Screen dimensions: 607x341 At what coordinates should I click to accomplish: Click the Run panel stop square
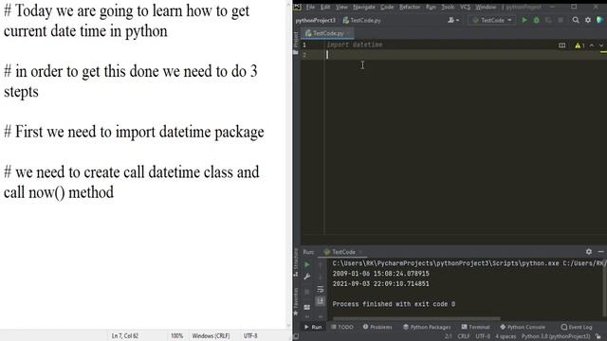tap(307, 292)
